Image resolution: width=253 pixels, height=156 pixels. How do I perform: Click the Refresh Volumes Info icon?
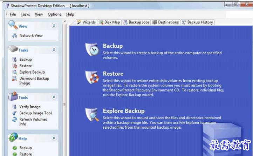14,120
